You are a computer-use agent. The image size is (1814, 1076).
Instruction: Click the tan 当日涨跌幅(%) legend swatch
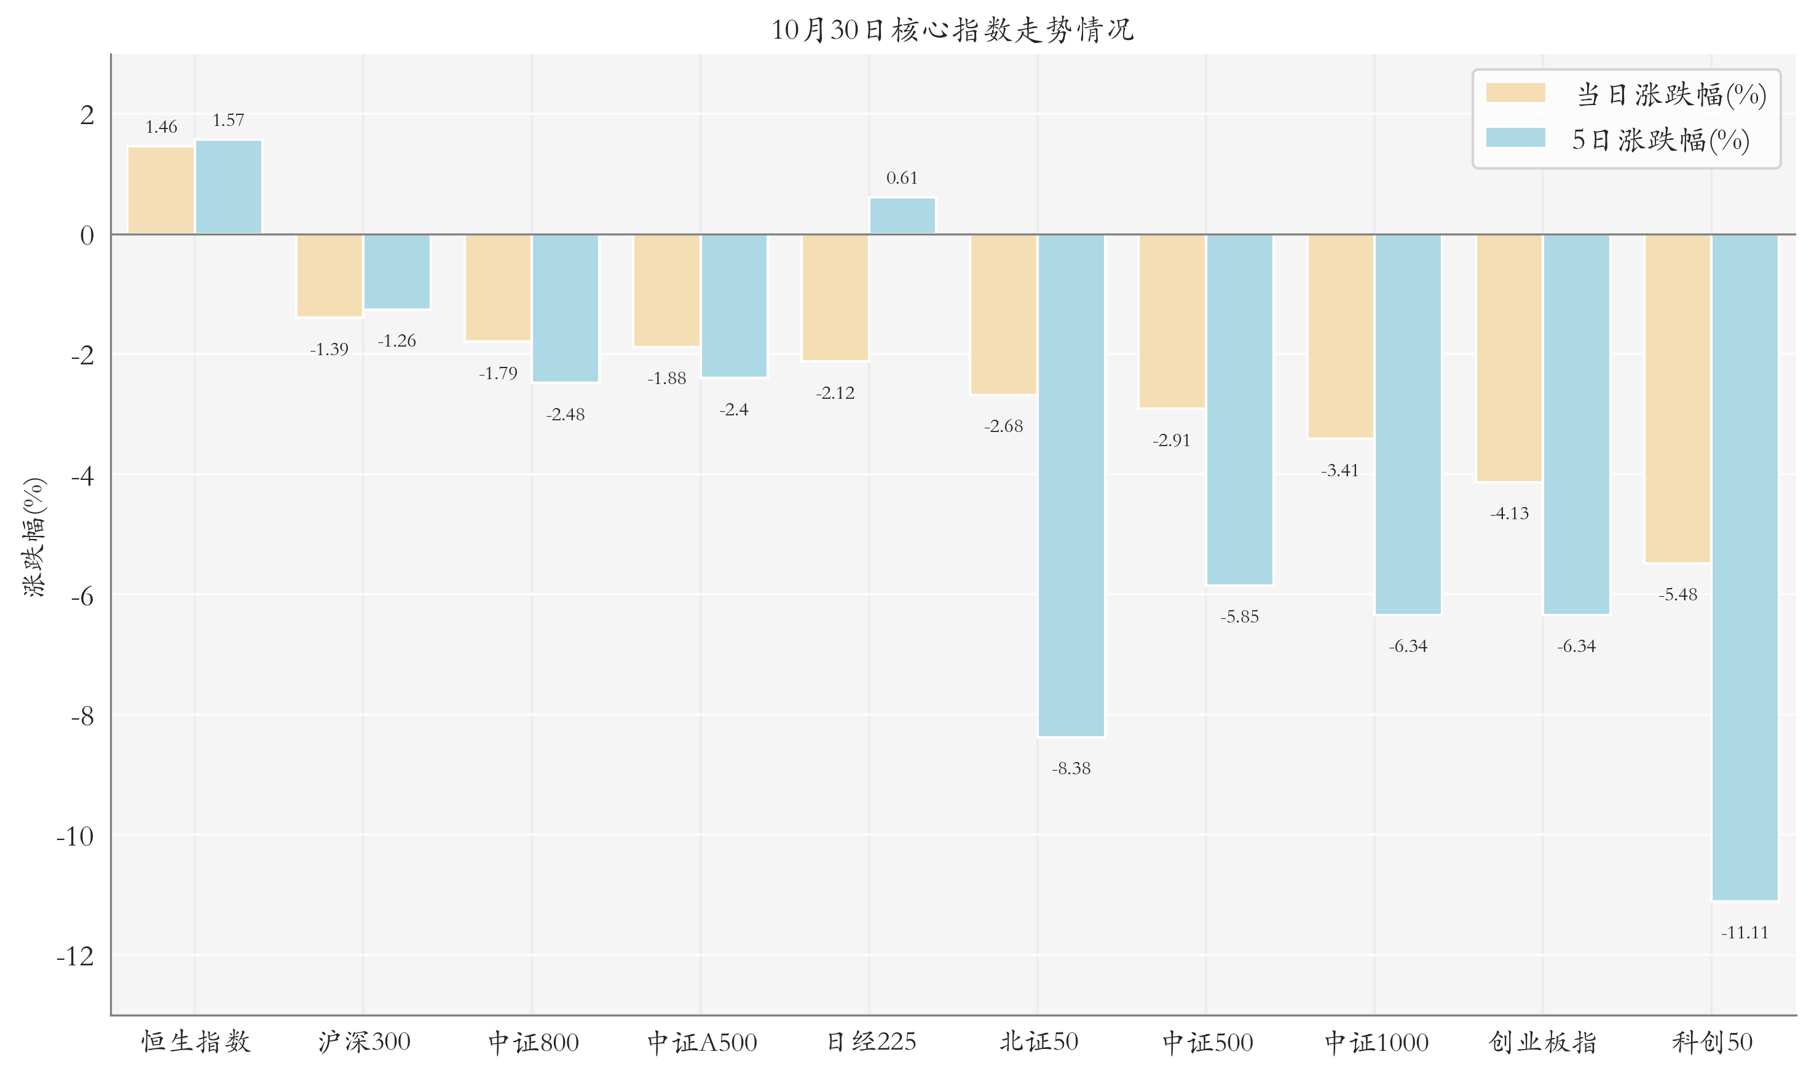(x=1515, y=93)
